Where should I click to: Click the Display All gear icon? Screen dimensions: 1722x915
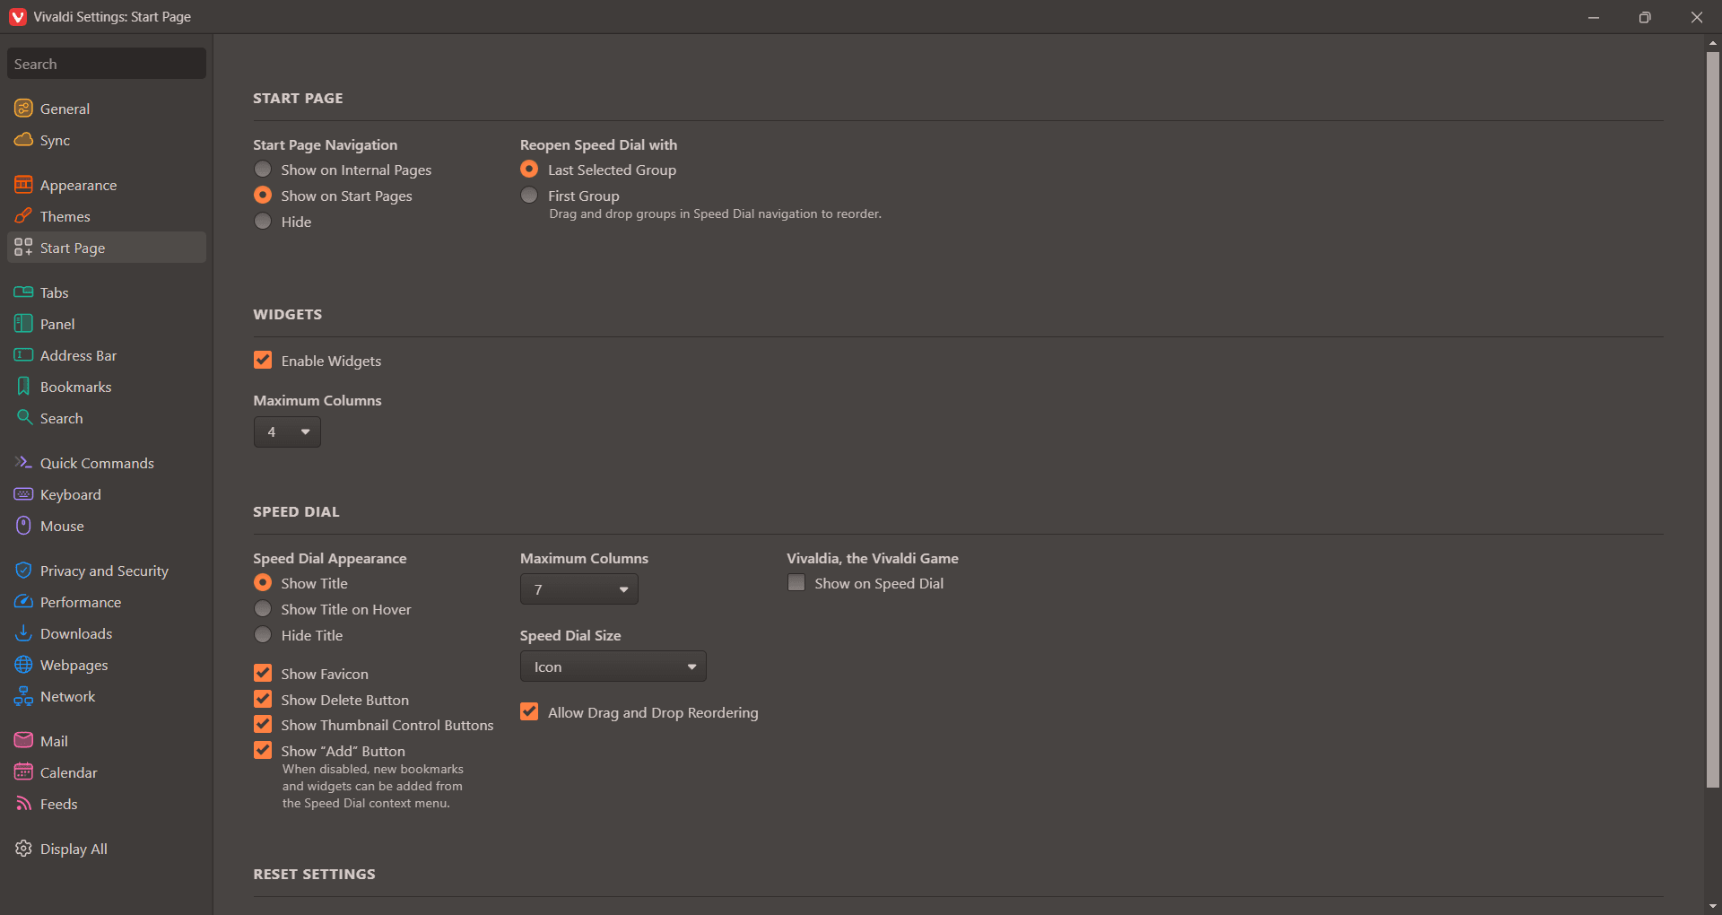(x=23, y=849)
